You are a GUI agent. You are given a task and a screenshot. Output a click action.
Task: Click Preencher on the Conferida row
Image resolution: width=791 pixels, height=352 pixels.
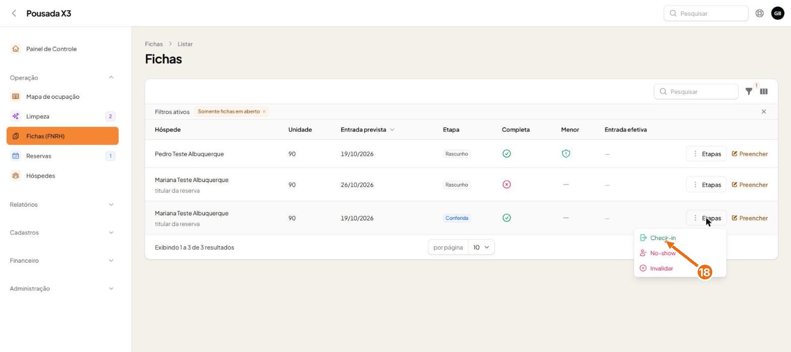click(750, 218)
